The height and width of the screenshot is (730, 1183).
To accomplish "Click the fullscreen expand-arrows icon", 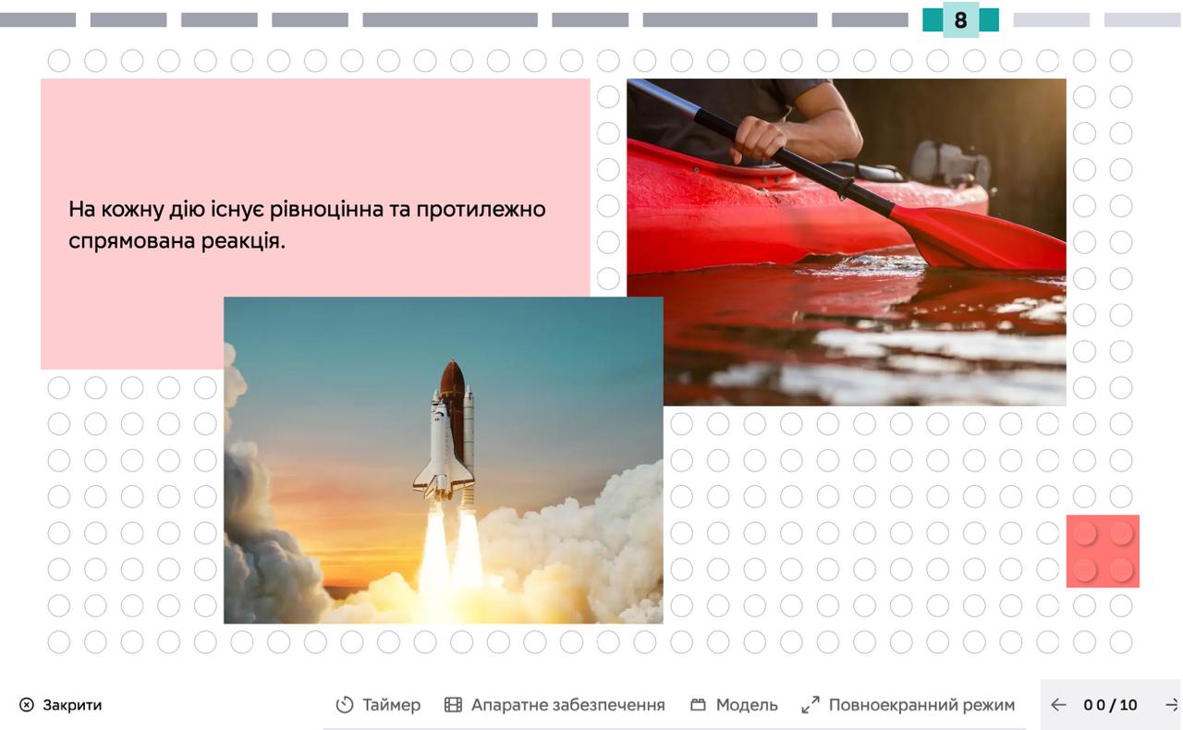I will pos(811,705).
